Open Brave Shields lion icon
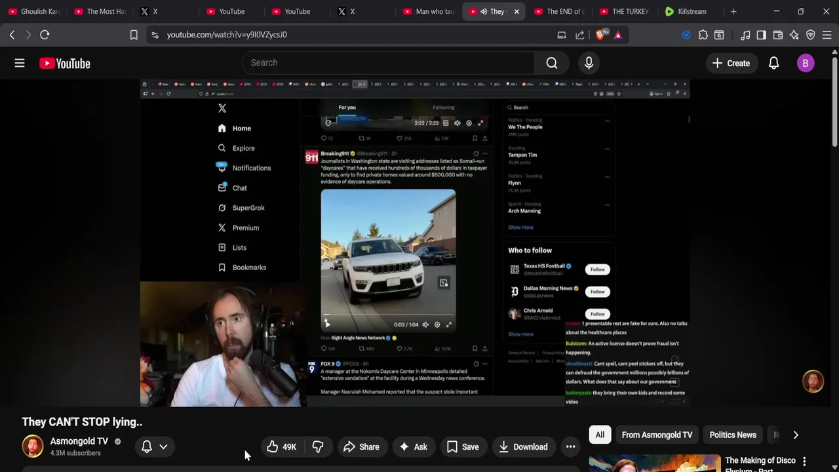 tap(600, 35)
